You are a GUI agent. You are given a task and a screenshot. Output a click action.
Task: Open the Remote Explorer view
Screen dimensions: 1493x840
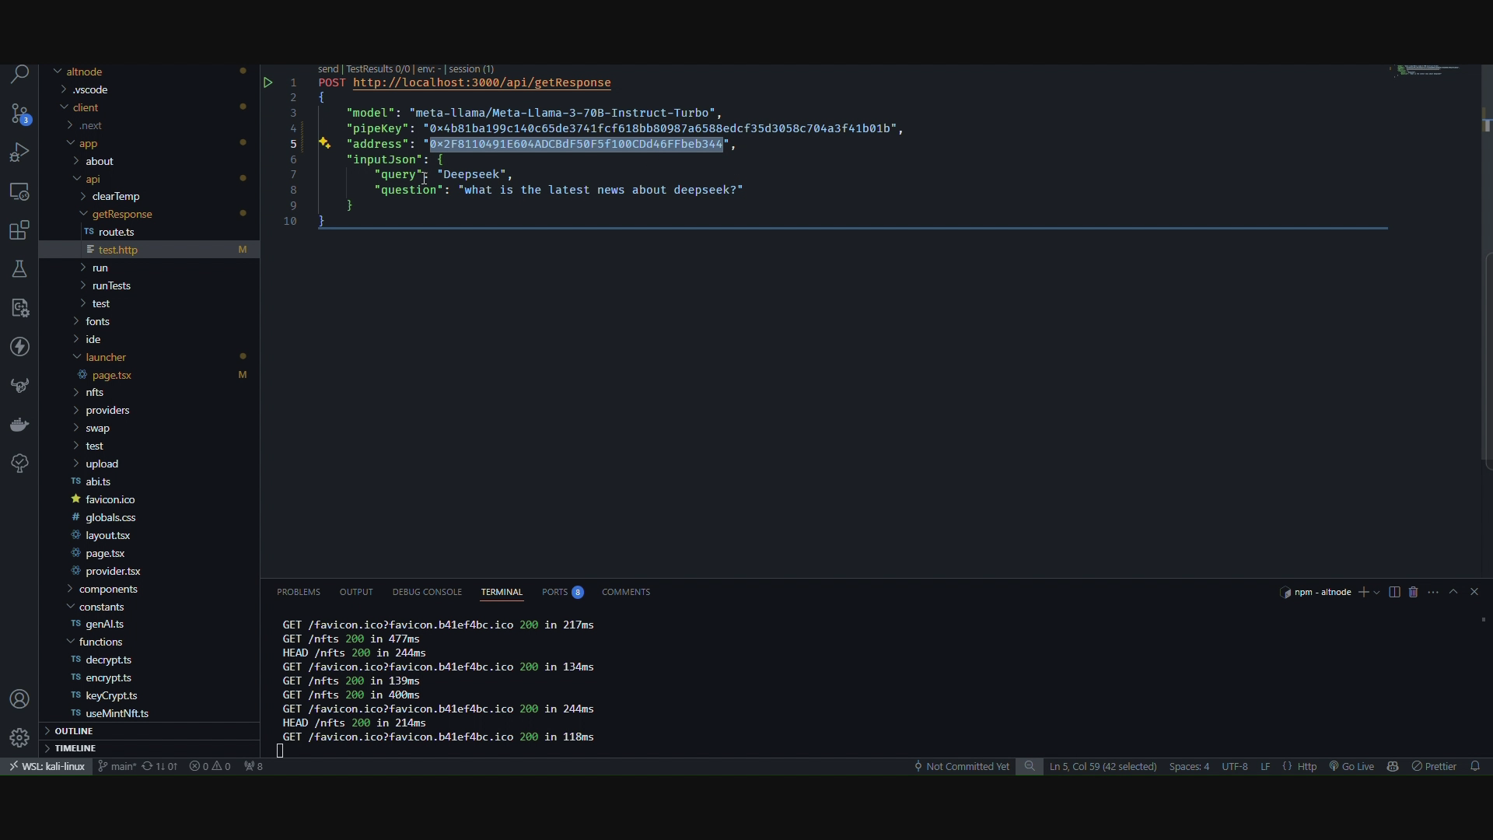pyautogui.click(x=19, y=191)
